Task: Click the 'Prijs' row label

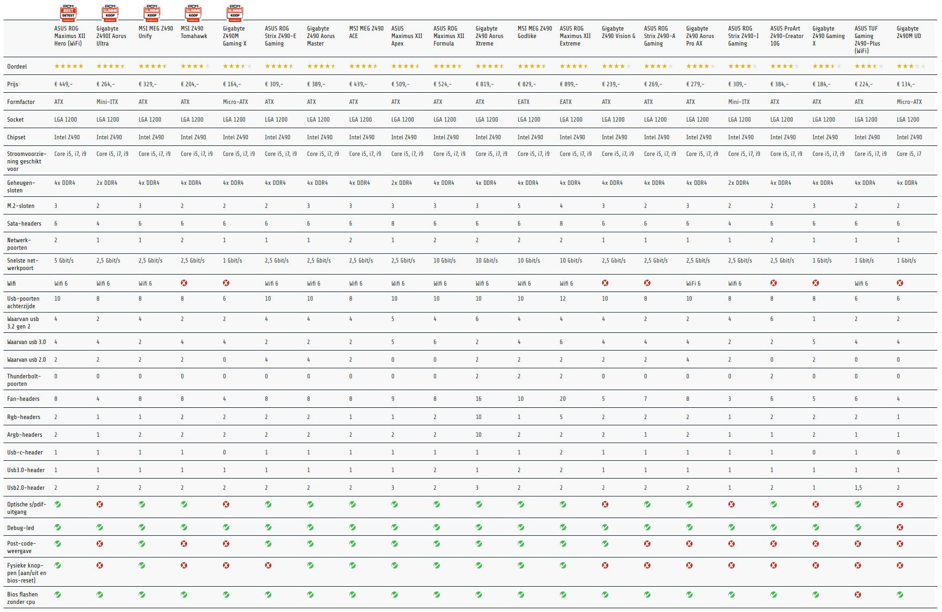Action: (13, 85)
